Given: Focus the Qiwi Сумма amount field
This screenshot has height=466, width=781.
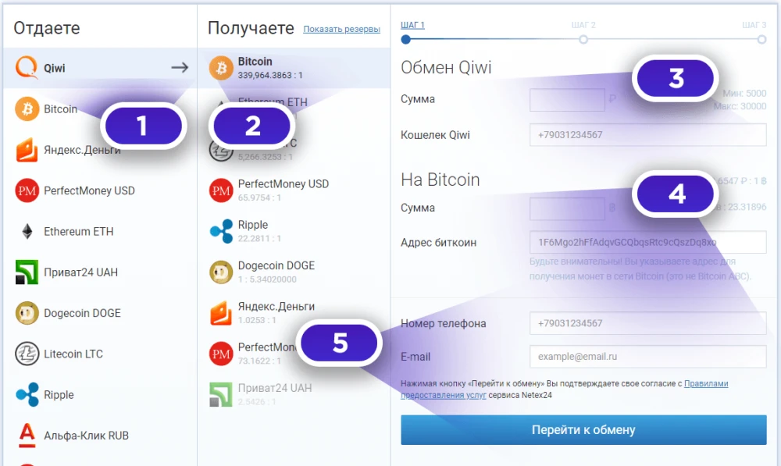Looking at the screenshot, I should tap(567, 99).
